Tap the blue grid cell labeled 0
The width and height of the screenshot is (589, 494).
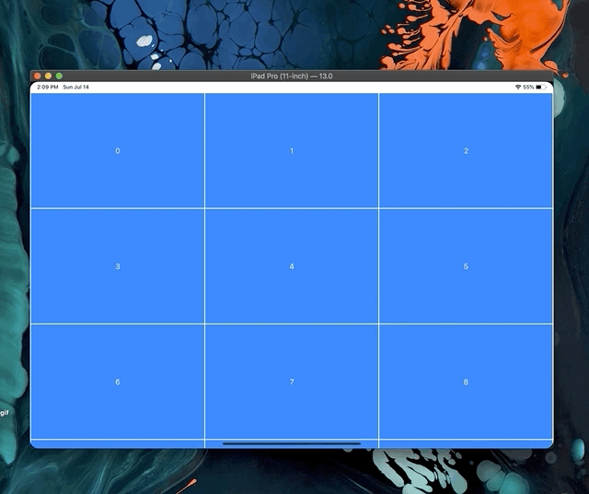[118, 150]
